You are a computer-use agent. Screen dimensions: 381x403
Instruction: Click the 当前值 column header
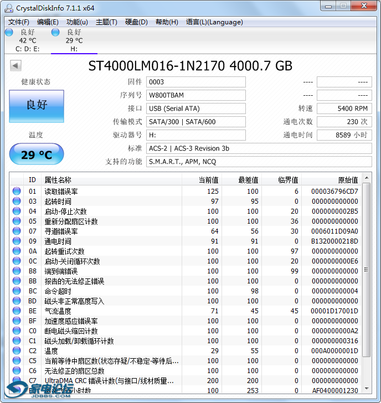(202, 180)
